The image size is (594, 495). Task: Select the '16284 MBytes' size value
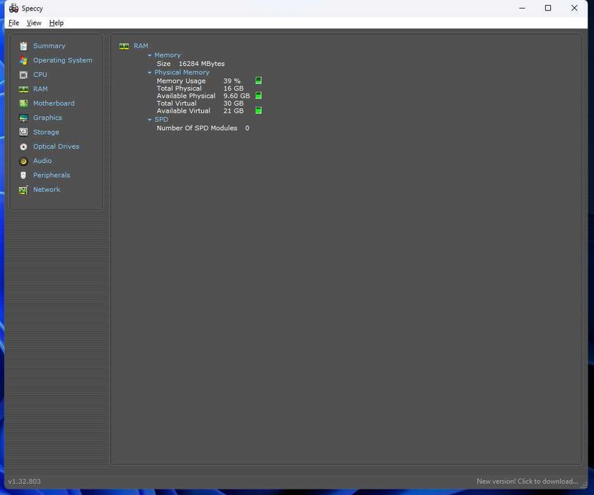(x=202, y=64)
